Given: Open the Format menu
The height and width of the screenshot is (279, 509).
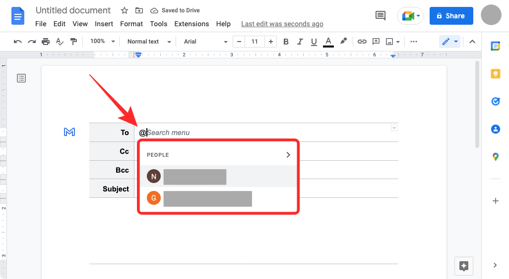Looking at the screenshot, I should 131,24.
